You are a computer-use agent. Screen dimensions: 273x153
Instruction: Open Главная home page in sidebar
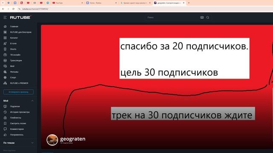pos(14,26)
